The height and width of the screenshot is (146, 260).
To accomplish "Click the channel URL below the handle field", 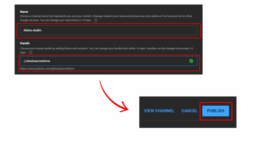I will (47, 68).
